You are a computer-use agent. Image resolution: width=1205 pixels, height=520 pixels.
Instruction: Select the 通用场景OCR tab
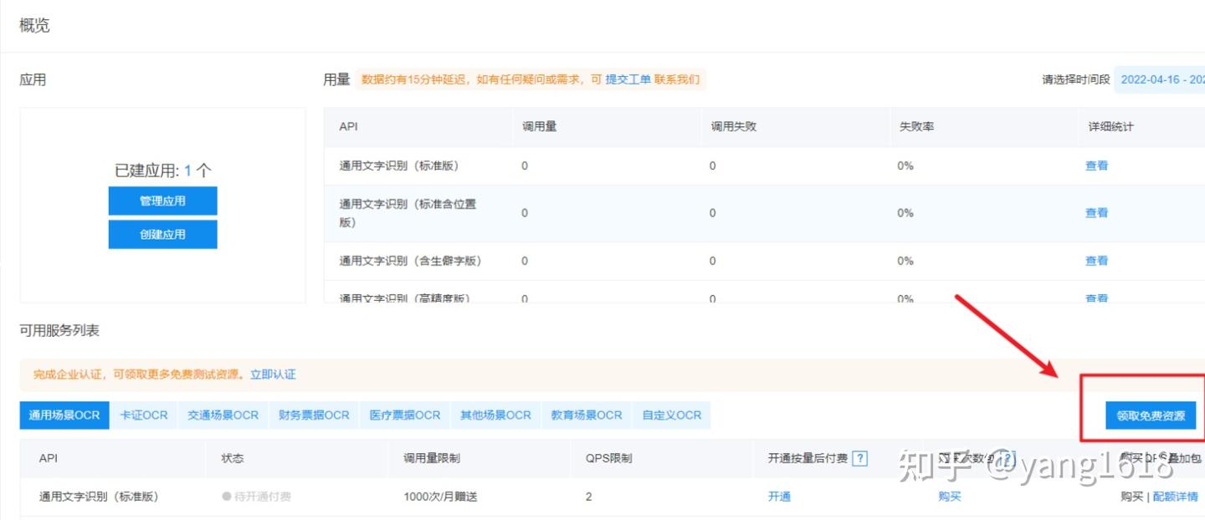(x=64, y=415)
